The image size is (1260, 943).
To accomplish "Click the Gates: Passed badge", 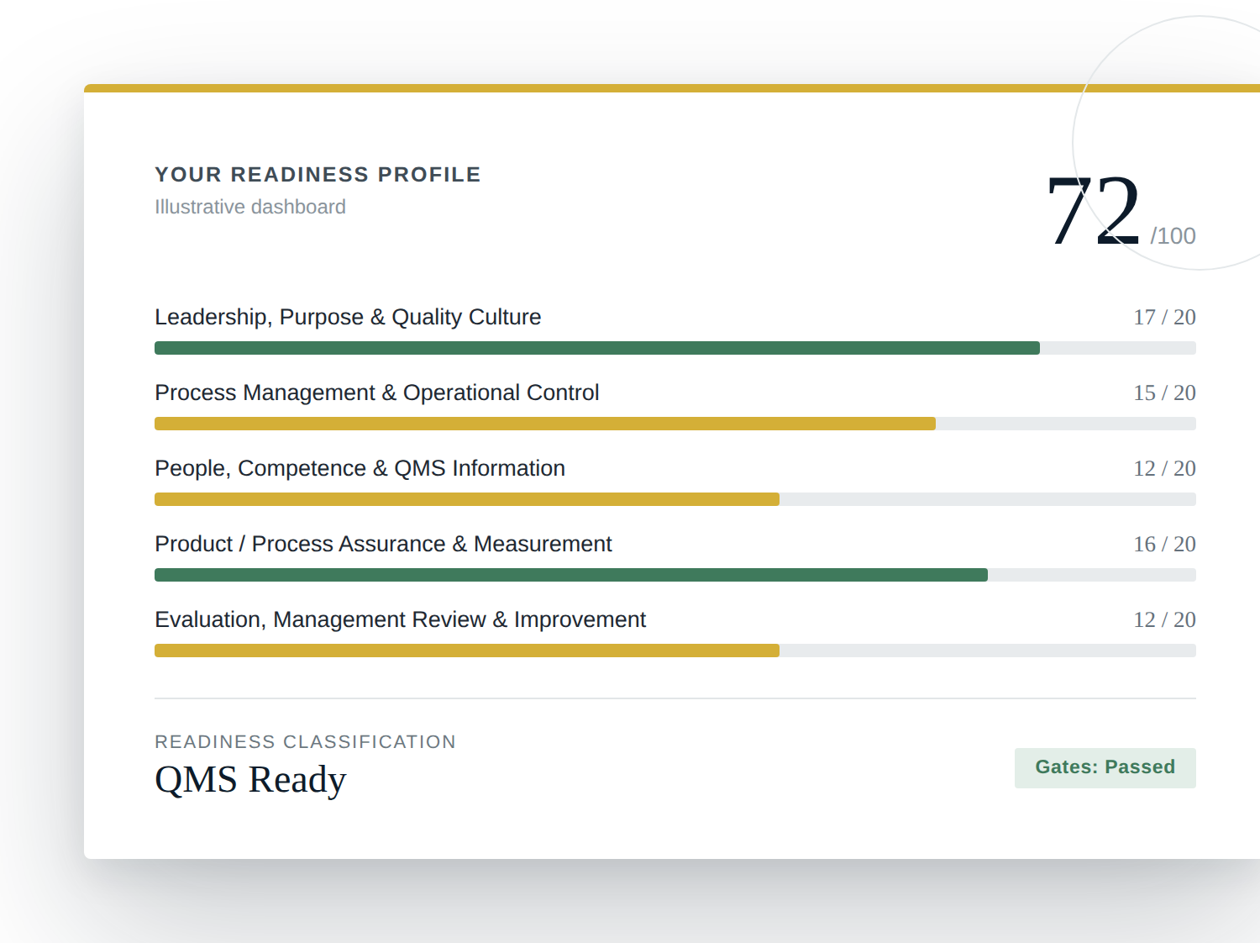I will 1105,767.
